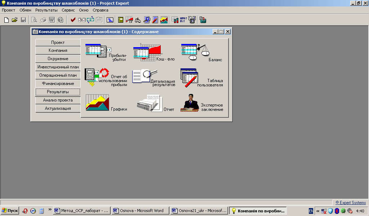Click the table with bars toolbar icon

(175, 20)
